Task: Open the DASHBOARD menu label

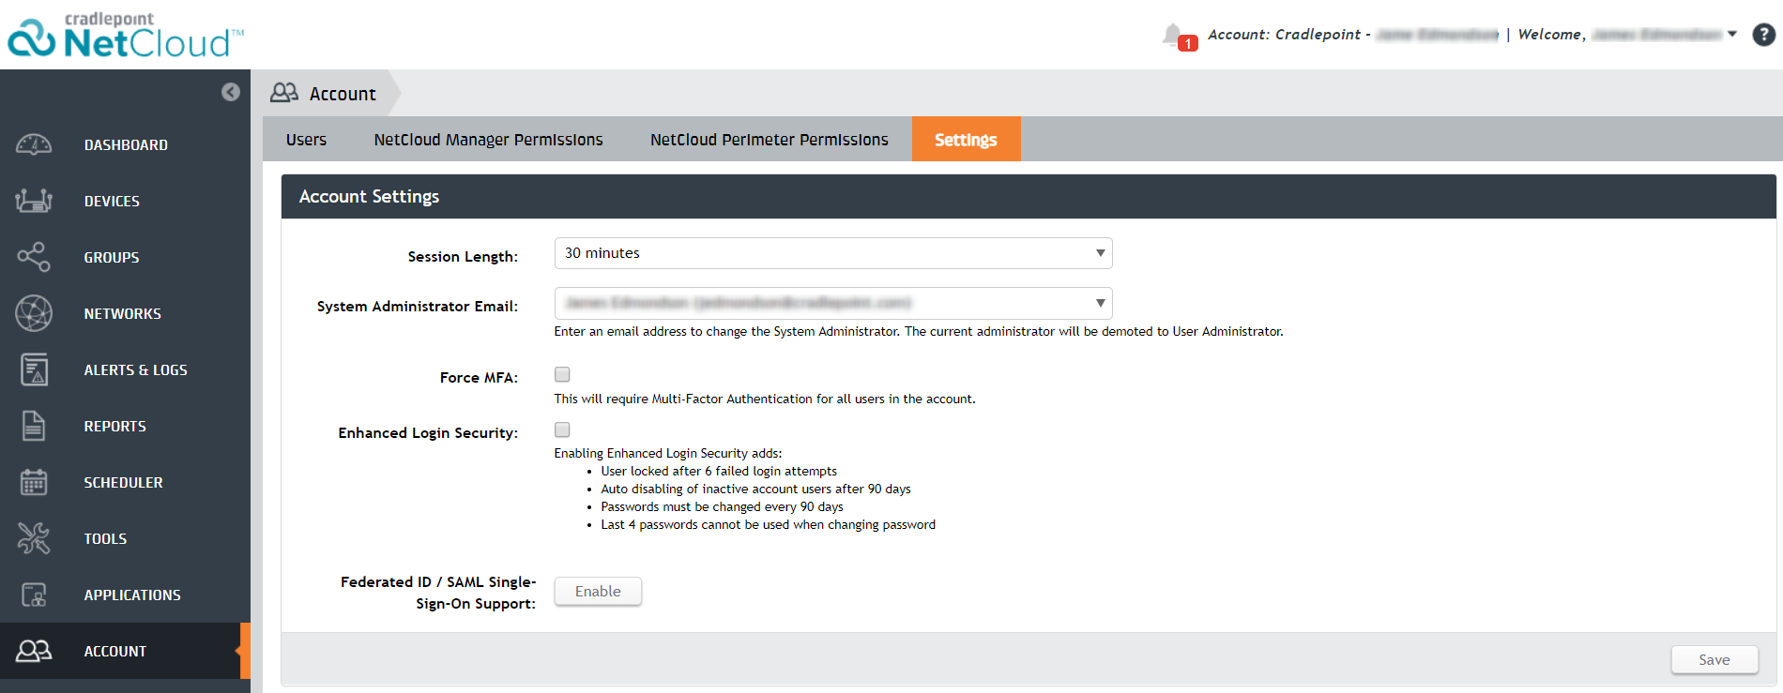Action: tap(126, 145)
